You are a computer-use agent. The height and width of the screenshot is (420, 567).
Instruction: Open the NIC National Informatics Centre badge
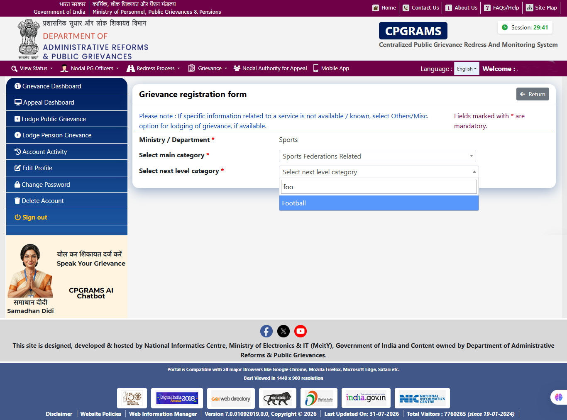(422, 398)
